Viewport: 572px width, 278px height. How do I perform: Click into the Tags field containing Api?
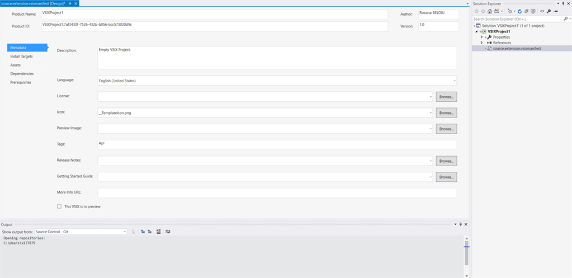click(x=277, y=145)
